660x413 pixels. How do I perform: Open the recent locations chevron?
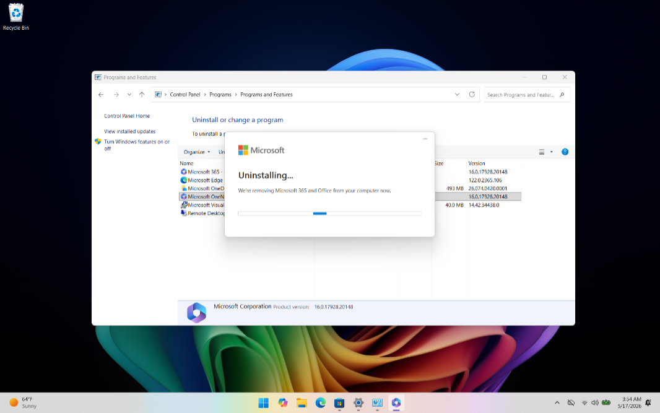[x=129, y=94]
